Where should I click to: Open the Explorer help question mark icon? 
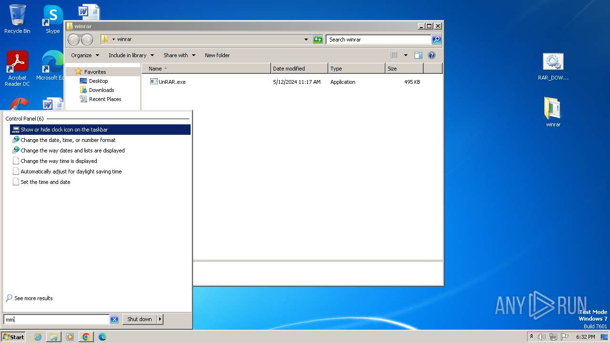click(432, 55)
